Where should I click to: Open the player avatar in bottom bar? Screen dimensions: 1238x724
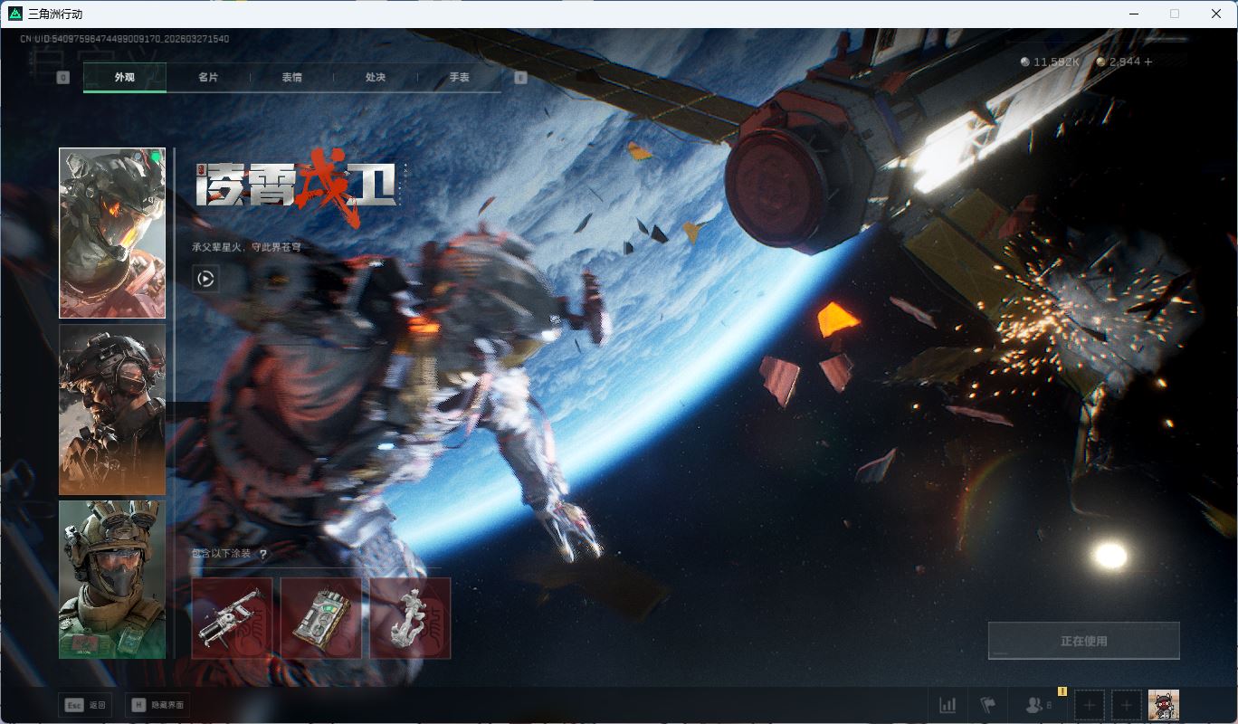(1163, 705)
